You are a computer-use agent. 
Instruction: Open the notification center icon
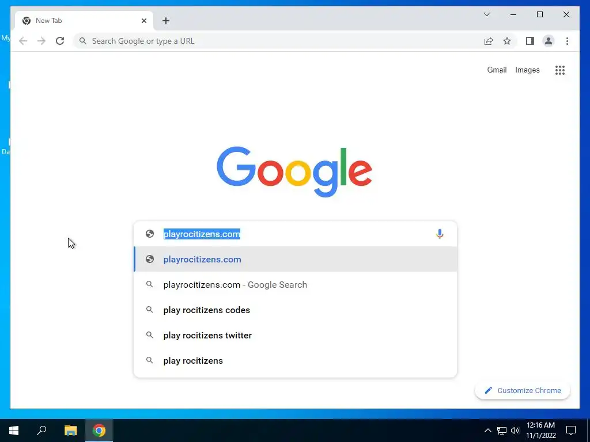click(x=571, y=430)
